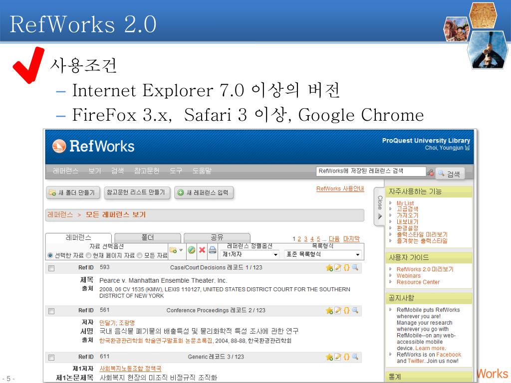The image size is (511, 383).
Task: Click the Webinars link
Action: (409, 275)
